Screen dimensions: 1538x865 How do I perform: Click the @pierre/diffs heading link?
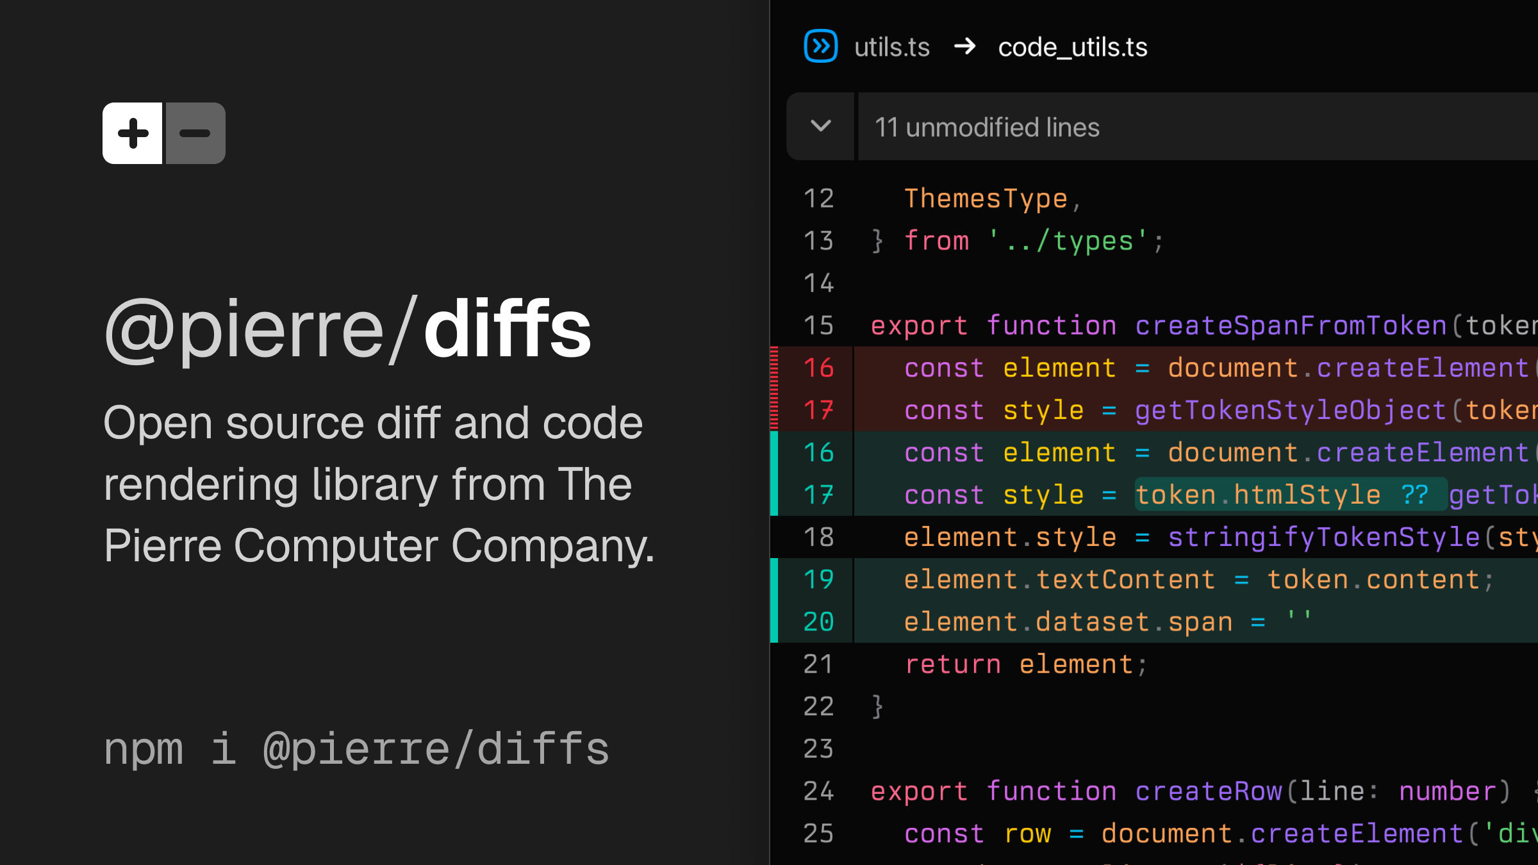pyautogui.click(x=348, y=327)
